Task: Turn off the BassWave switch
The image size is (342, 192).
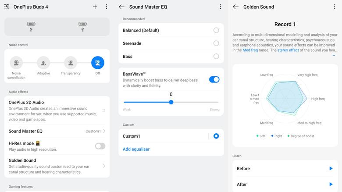Action: 214,79
